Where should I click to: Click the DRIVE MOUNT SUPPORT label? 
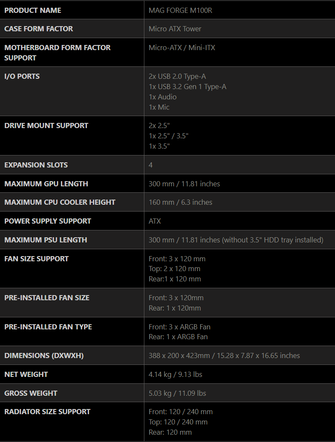click(x=46, y=125)
